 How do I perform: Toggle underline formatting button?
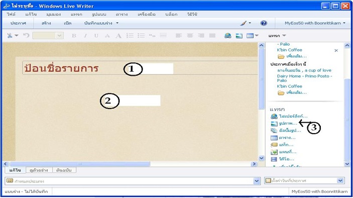click(x=96, y=36)
